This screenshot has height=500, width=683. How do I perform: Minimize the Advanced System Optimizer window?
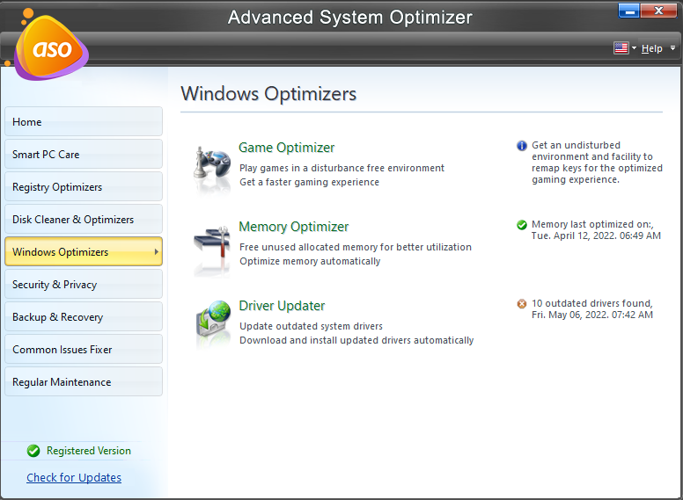coord(628,11)
